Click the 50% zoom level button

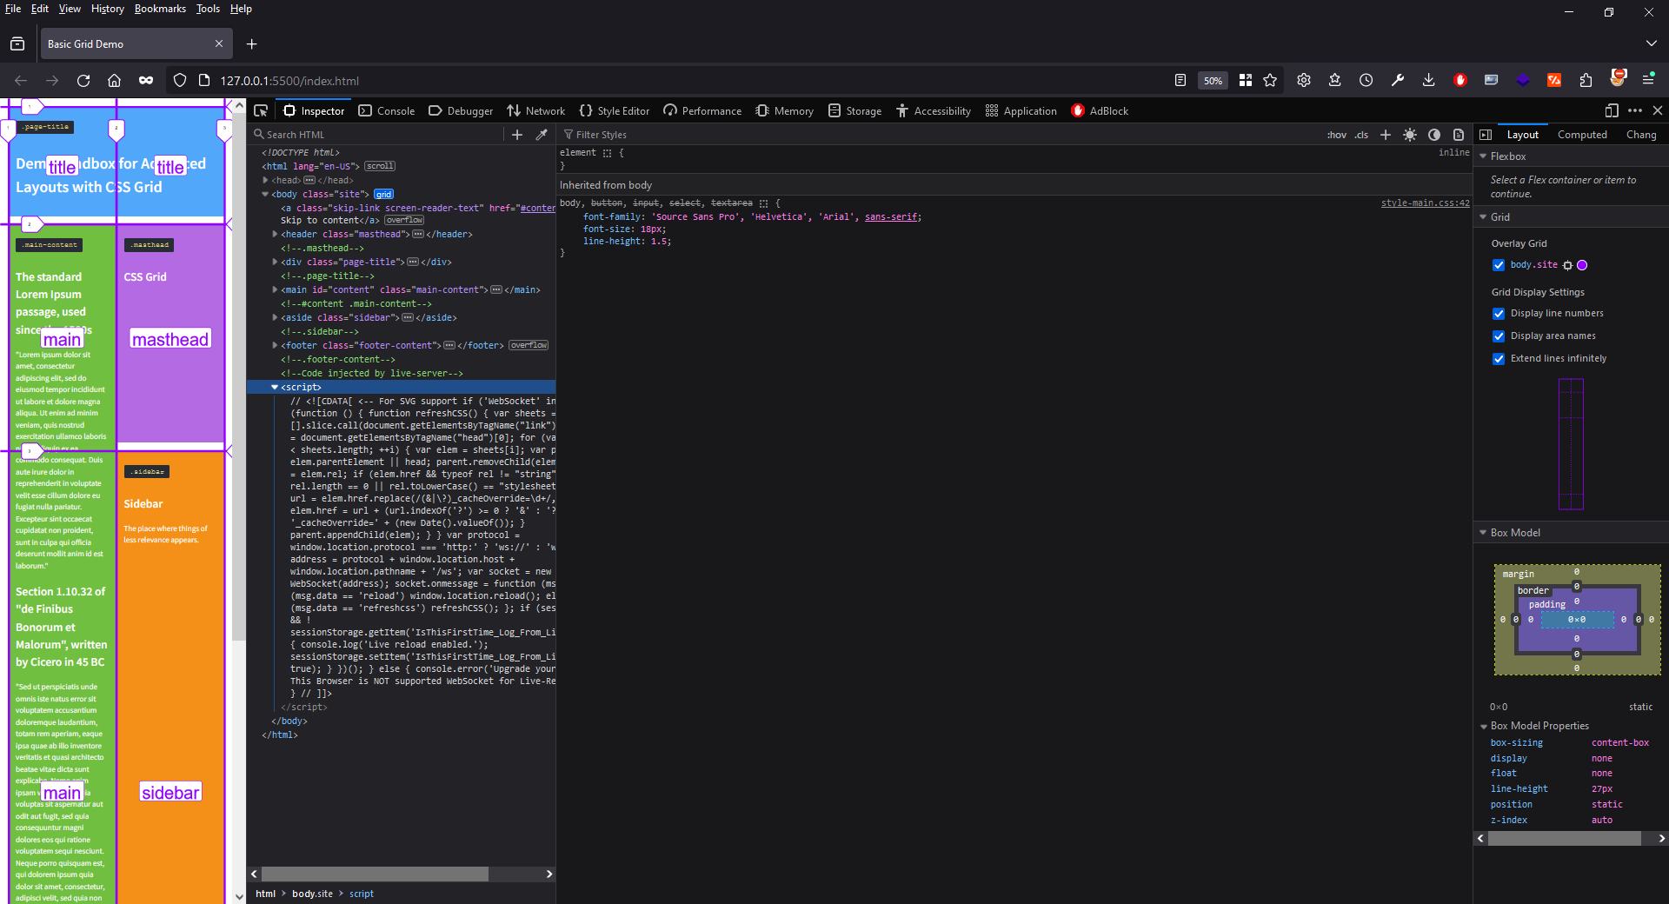tap(1213, 81)
